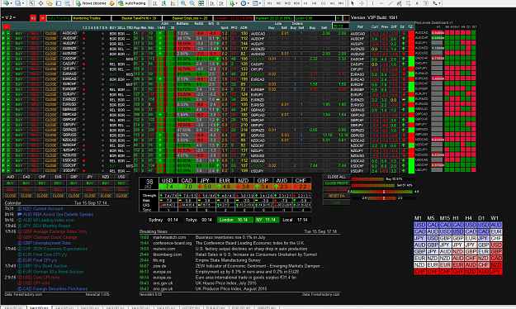This screenshot has height=309, width=516.
Task: Expand the arrows objects dropdown
Action: [x=440, y=3]
